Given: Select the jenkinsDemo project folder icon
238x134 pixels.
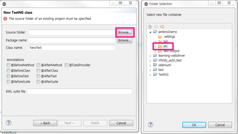Looking at the screenshot, I should click(x=155, y=32).
